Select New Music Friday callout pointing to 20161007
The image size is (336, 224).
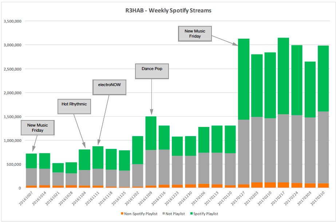tap(37, 128)
